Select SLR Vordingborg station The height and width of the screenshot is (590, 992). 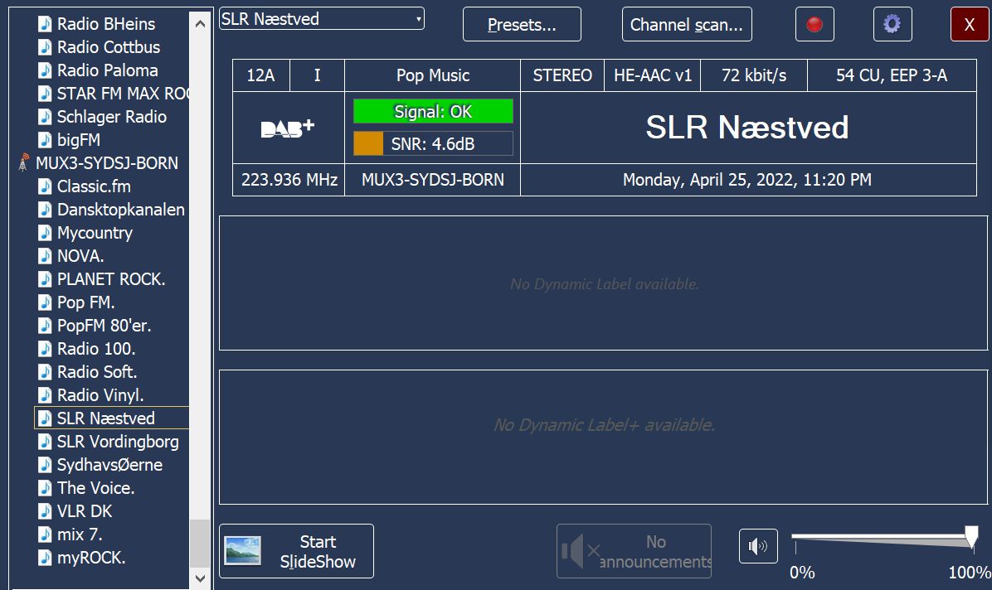pos(118,442)
